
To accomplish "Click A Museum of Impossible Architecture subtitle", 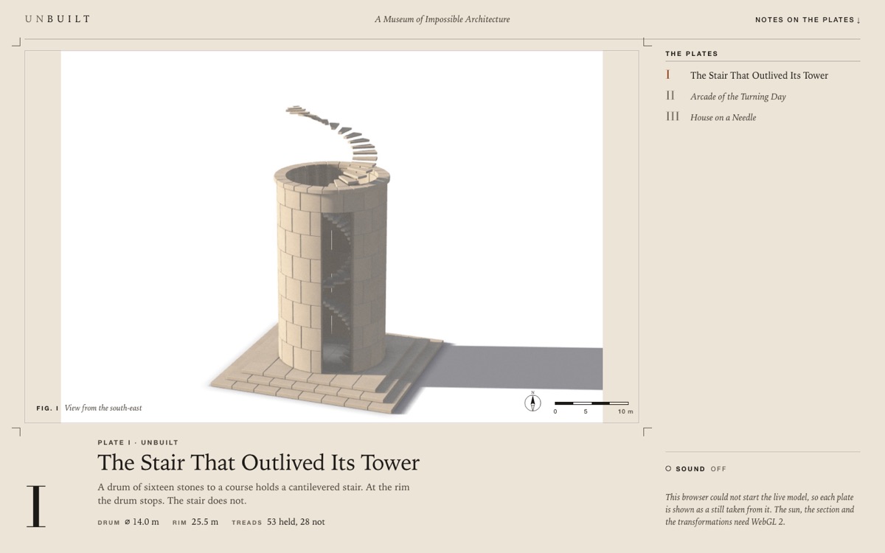I will pyautogui.click(x=442, y=19).
